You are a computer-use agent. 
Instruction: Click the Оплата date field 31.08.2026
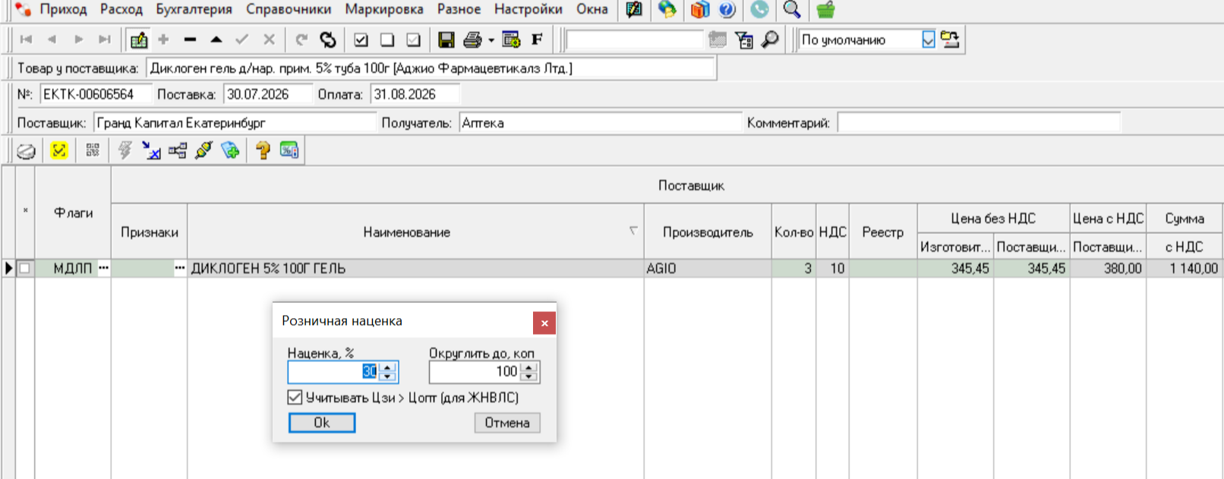415,94
